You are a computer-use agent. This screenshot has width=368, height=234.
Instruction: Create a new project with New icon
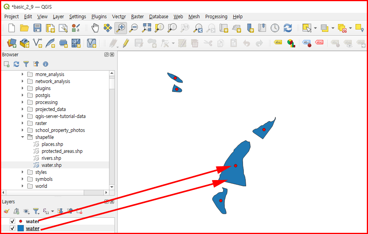click(x=12, y=28)
